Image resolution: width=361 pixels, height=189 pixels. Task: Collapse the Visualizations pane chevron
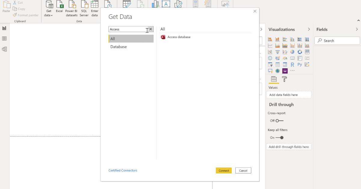pos(309,29)
